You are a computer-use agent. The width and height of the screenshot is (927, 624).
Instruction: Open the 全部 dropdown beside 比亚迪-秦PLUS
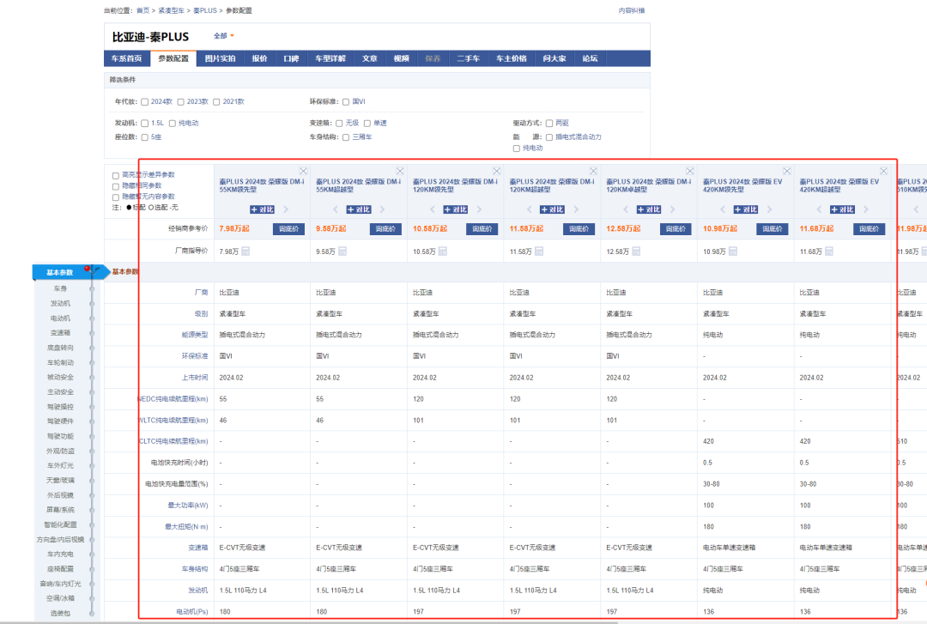click(x=223, y=36)
